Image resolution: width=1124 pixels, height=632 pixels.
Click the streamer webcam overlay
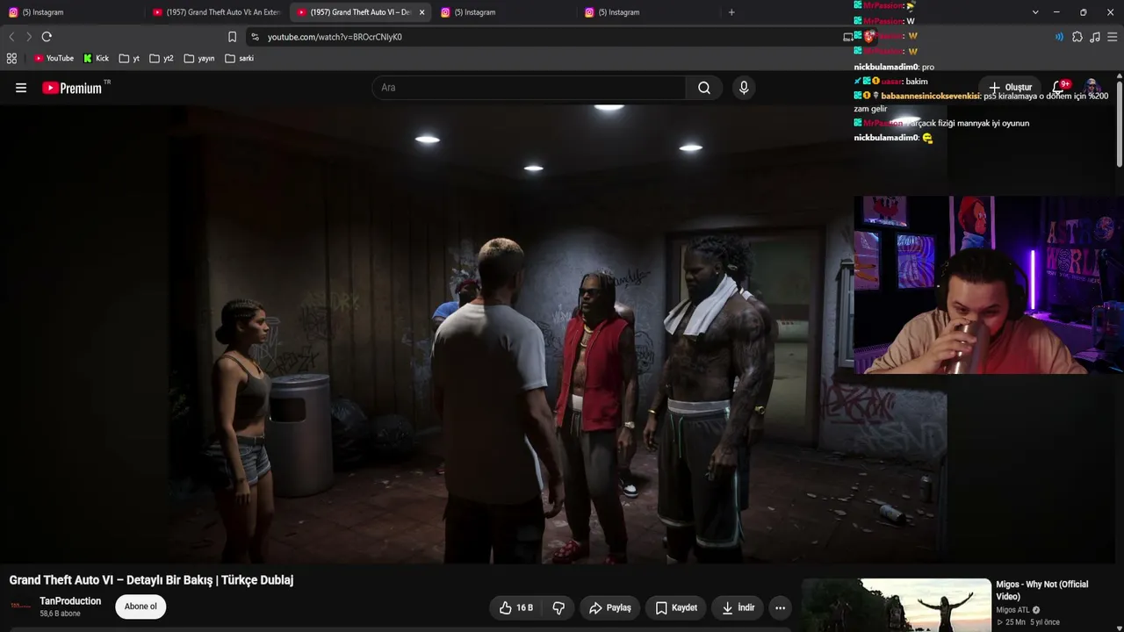coord(989,285)
